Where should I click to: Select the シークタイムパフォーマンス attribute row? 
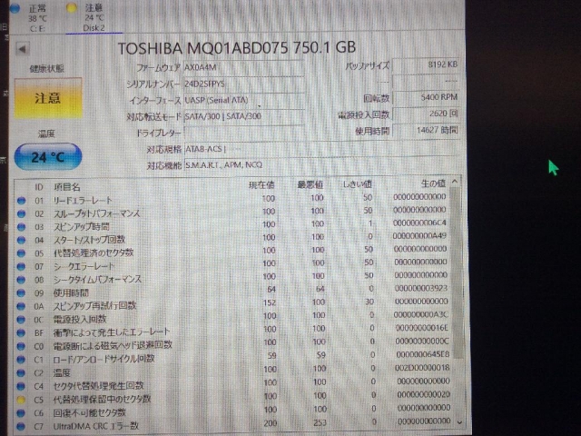point(232,279)
